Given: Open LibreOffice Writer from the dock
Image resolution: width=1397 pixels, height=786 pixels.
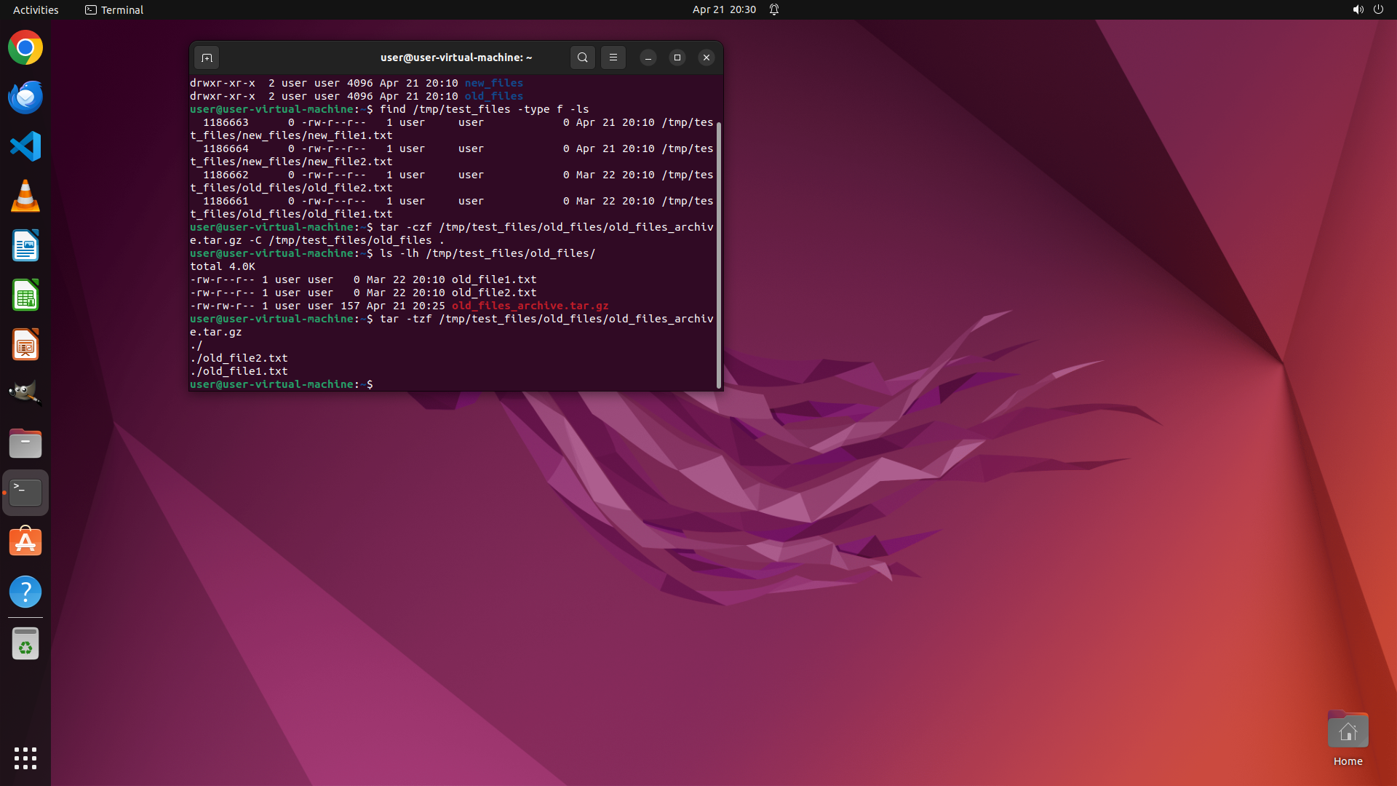Looking at the screenshot, I should click(x=25, y=245).
